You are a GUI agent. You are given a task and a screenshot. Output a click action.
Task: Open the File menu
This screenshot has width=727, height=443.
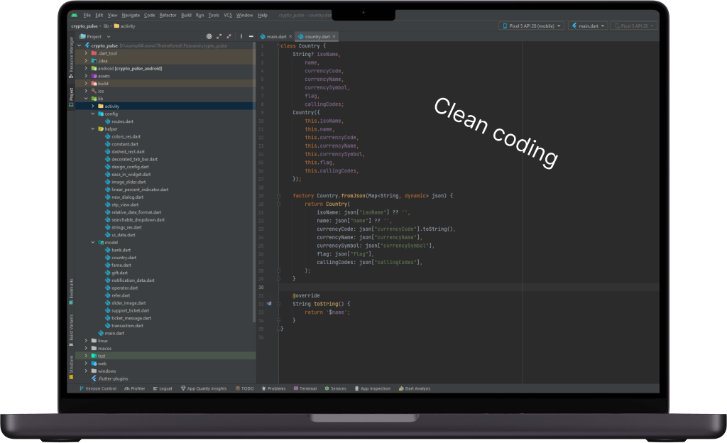pos(87,16)
